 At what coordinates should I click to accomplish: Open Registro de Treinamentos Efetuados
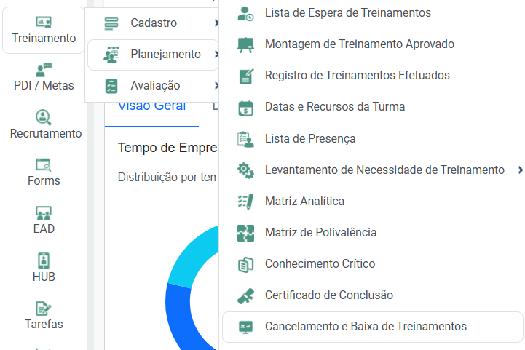357,76
